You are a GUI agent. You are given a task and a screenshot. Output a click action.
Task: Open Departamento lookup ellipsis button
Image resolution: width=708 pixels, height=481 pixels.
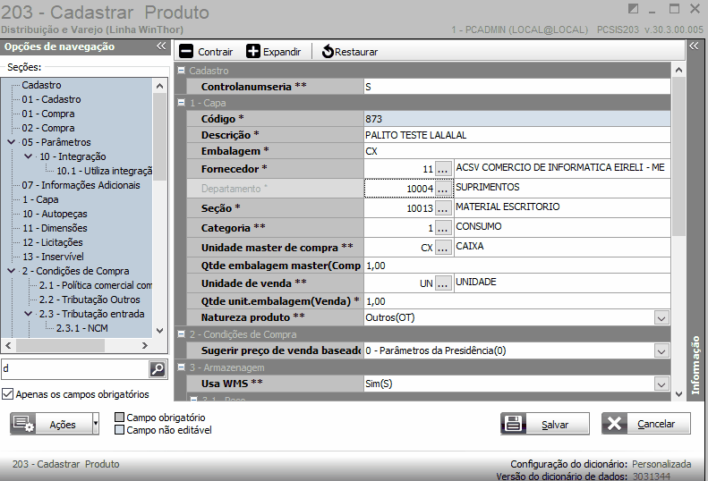[x=443, y=189]
